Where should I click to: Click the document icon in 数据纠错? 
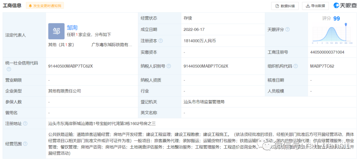tap(277, 6)
